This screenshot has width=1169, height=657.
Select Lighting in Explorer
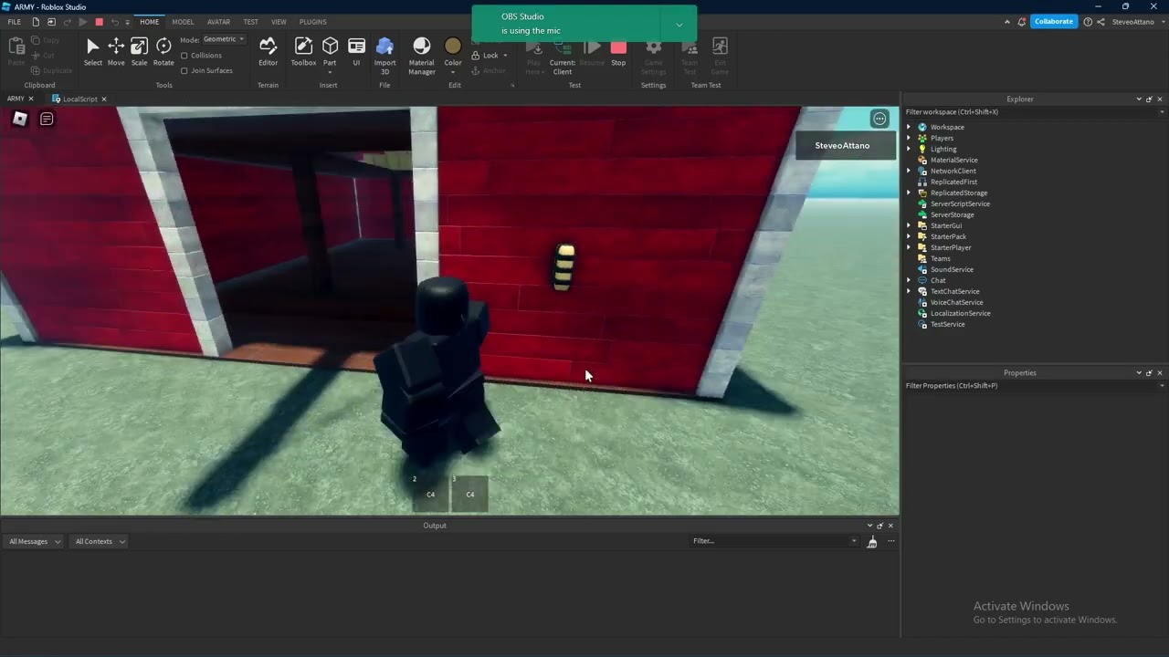coord(943,150)
